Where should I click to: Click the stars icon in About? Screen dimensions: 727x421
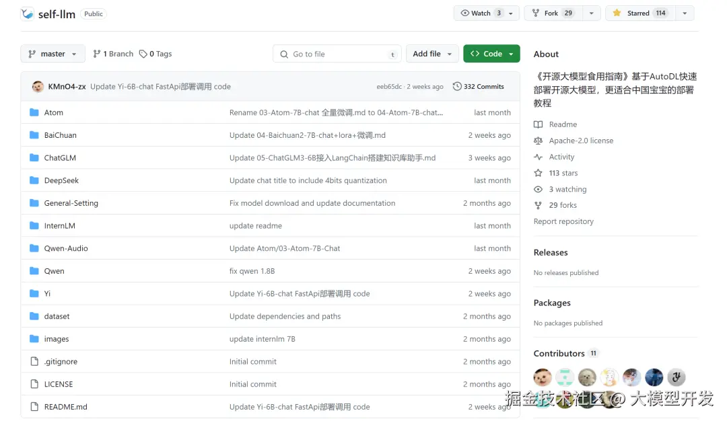tap(538, 173)
